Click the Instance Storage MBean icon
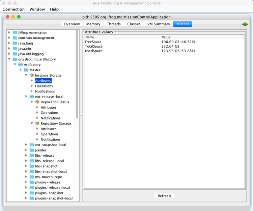Screen dimensions: 253x211 click(x=32, y=75)
